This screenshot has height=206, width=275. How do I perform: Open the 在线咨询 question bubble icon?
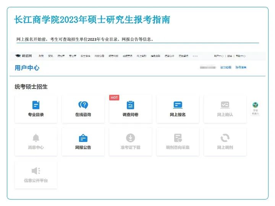click(83, 105)
